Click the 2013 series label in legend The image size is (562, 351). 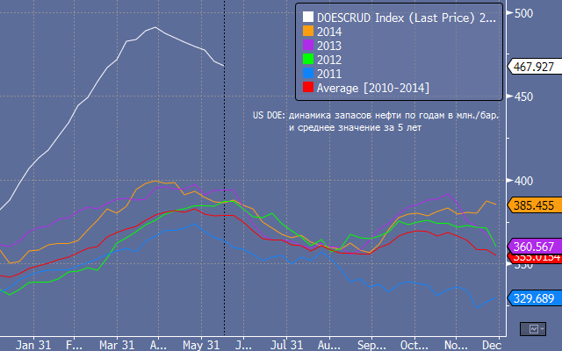pos(330,45)
